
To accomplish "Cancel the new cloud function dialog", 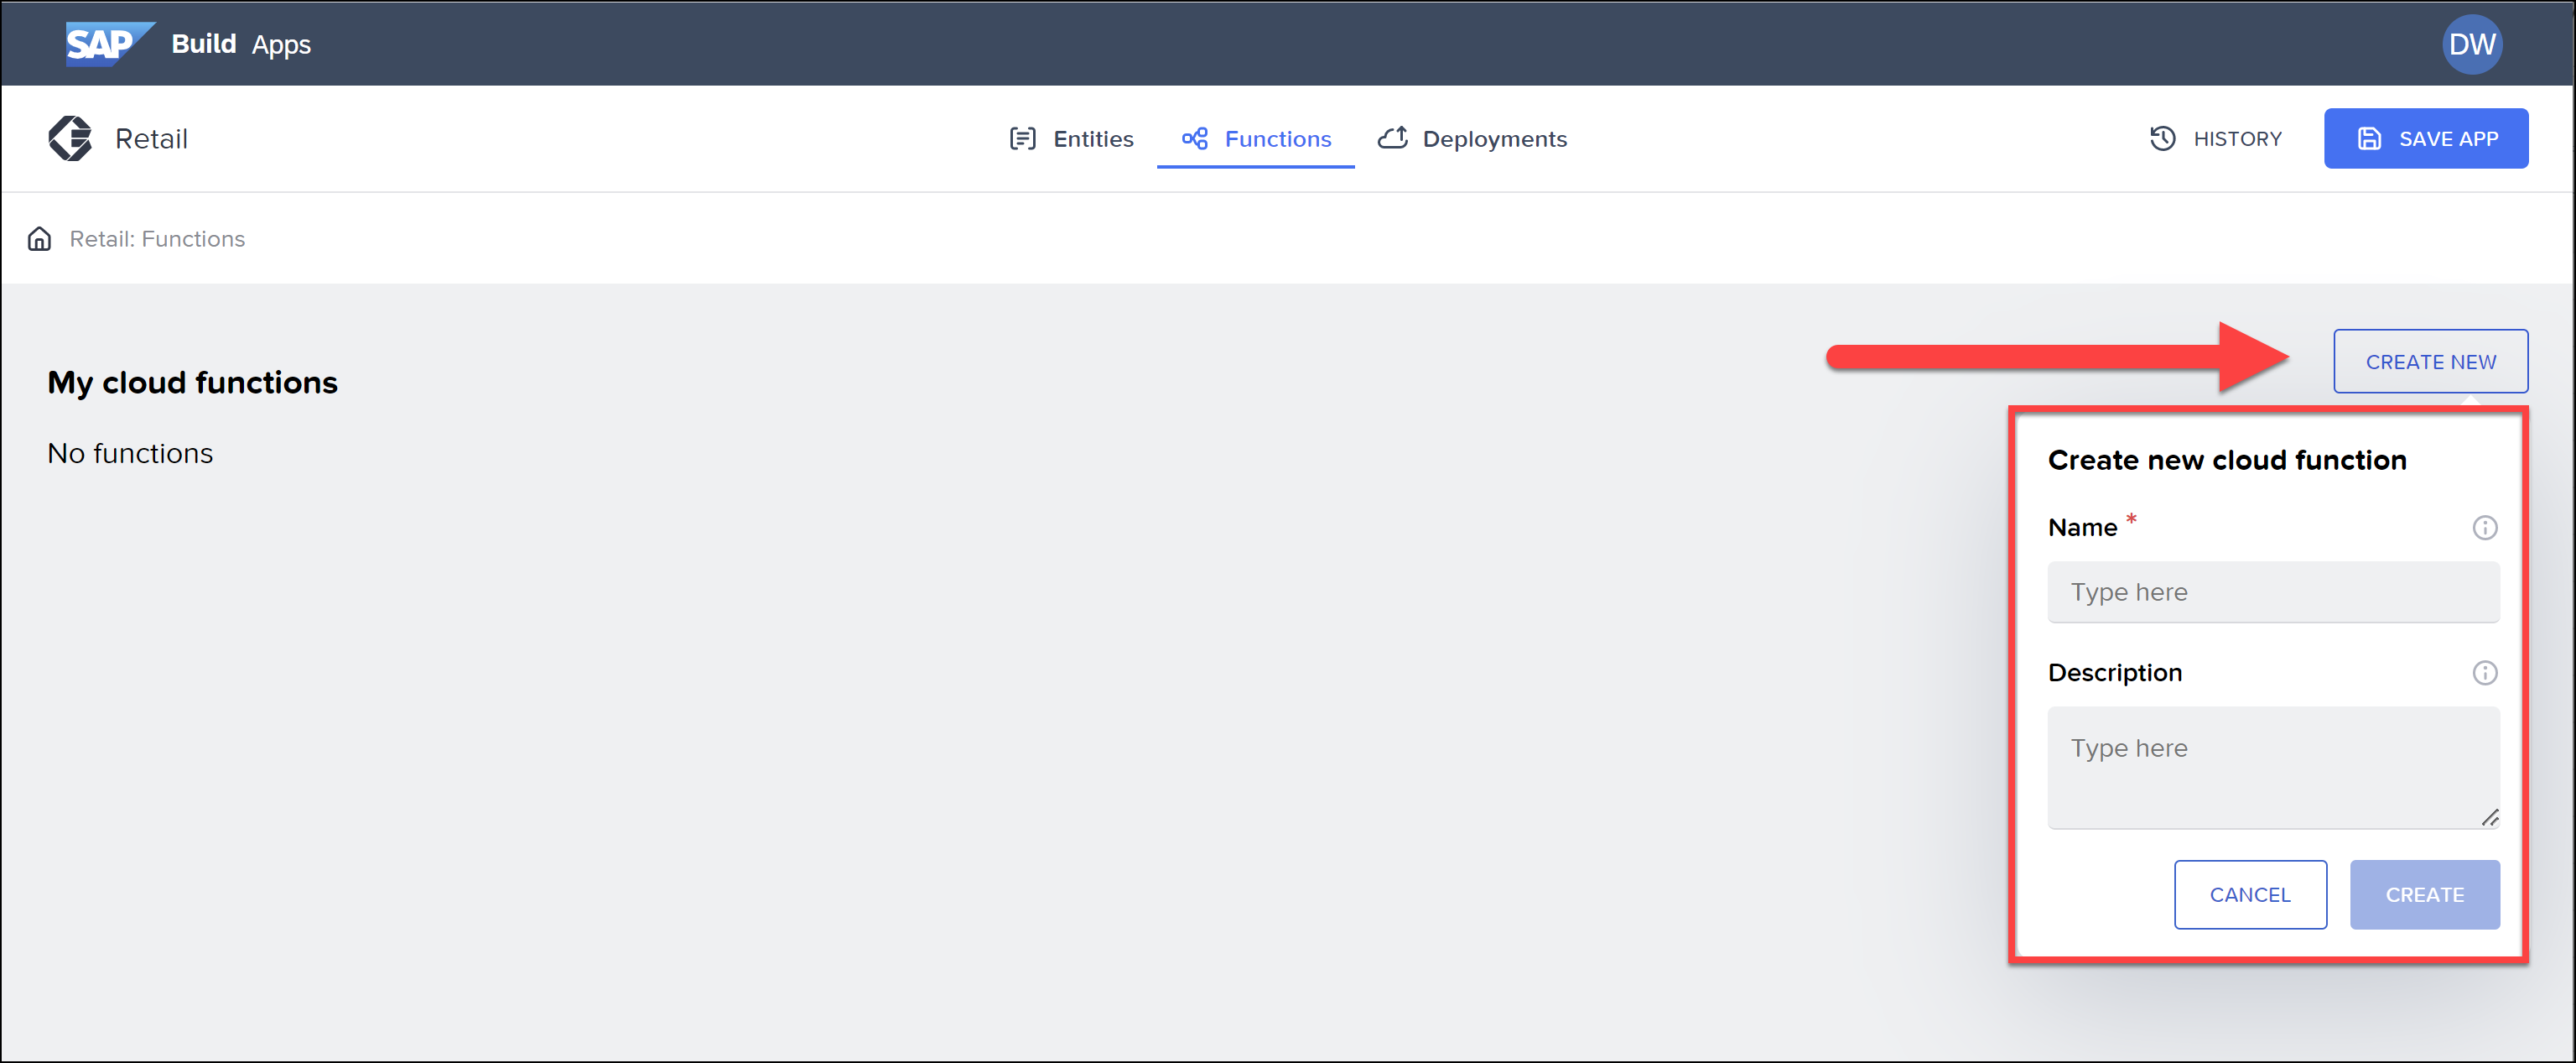I will pos(2249,894).
